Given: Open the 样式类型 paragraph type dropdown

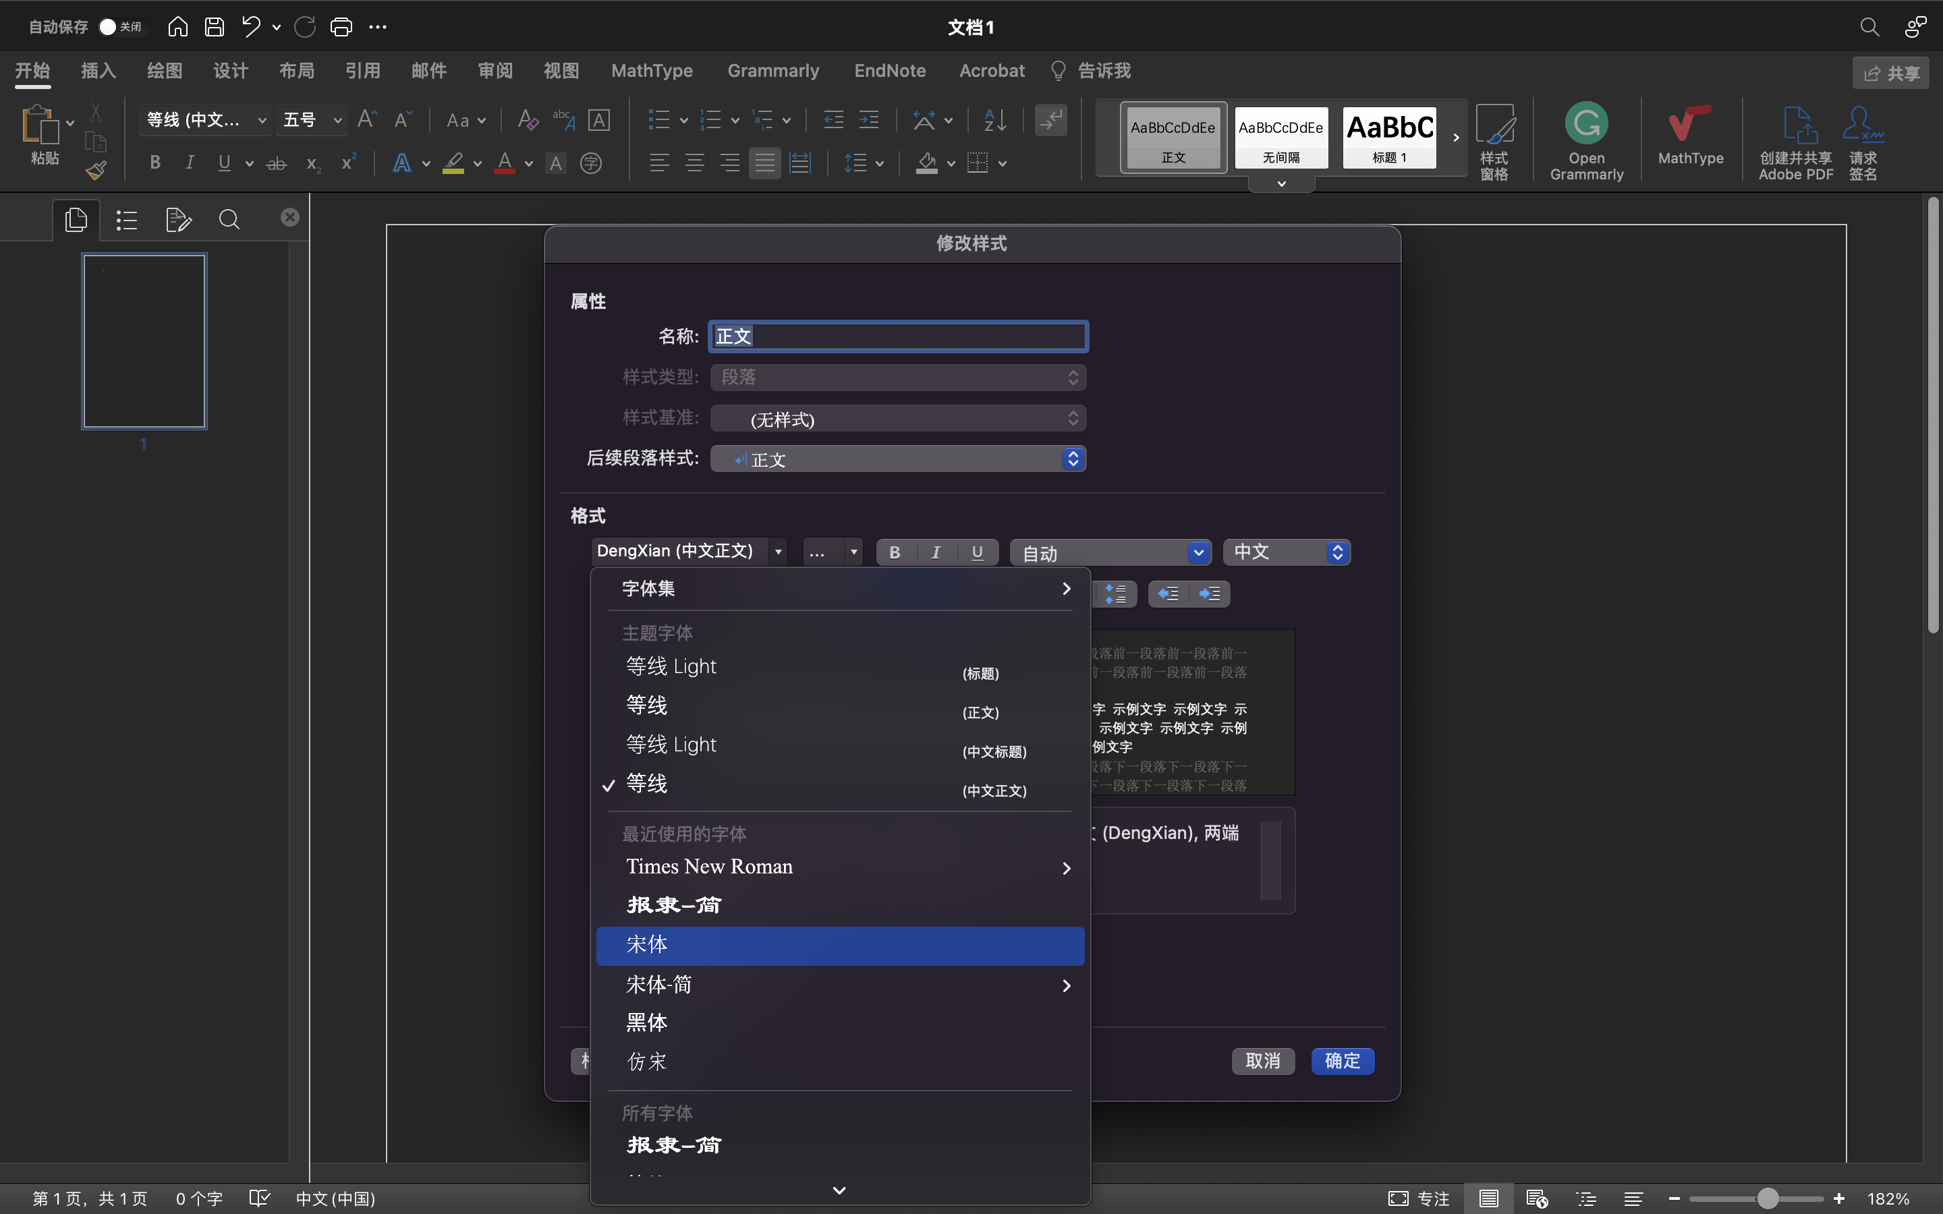Looking at the screenshot, I should (898, 378).
